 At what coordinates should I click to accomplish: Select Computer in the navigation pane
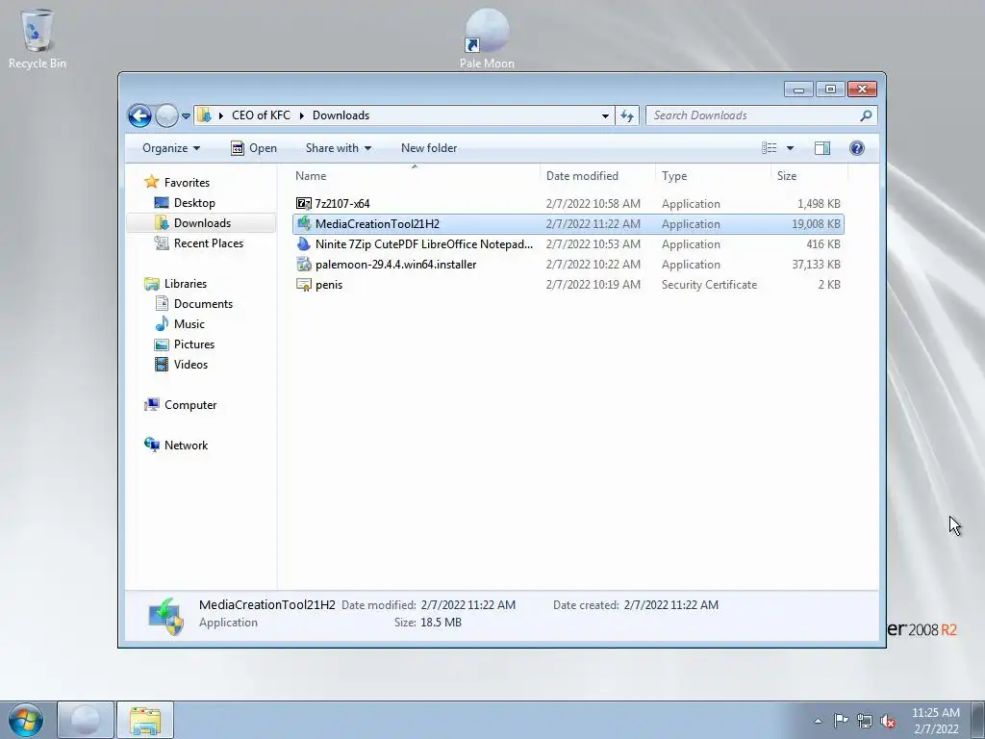click(190, 405)
